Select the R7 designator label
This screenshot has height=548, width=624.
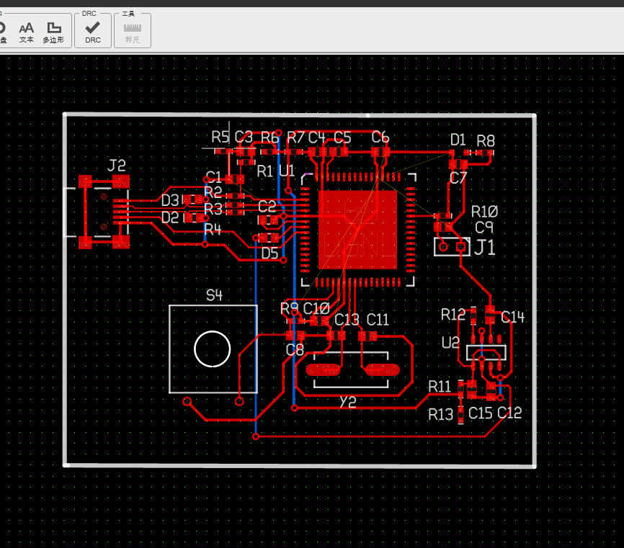tap(295, 138)
